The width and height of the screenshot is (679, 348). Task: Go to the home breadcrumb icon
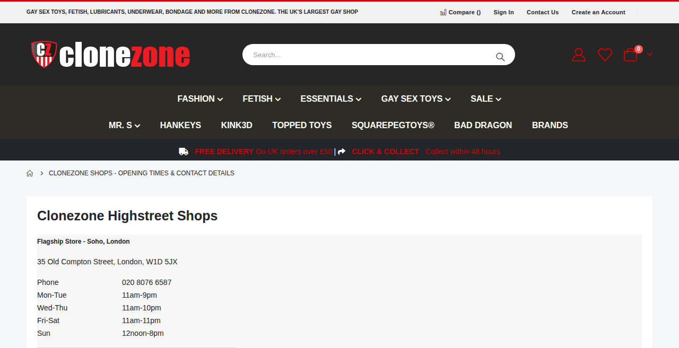(x=30, y=173)
